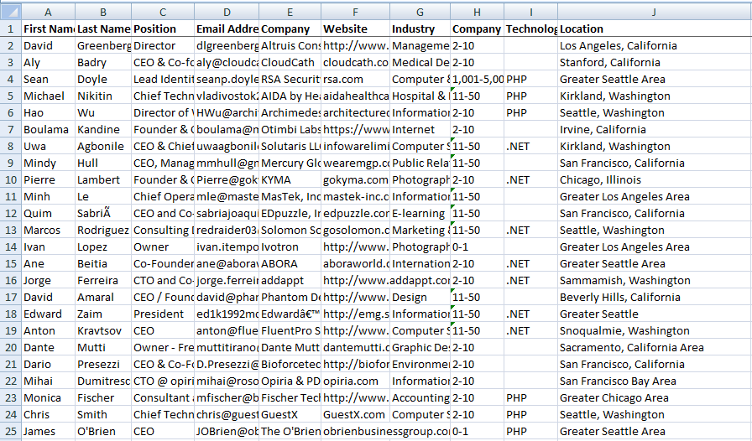Click the 'Location' header cell
Image resolution: width=752 pixels, height=441 pixels.
pyautogui.click(x=654, y=29)
